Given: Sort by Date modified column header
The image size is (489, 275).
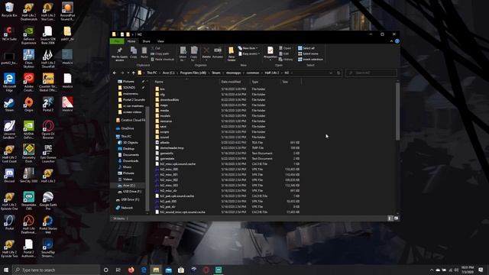Looking at the screenshot, I should click(231, 82).
